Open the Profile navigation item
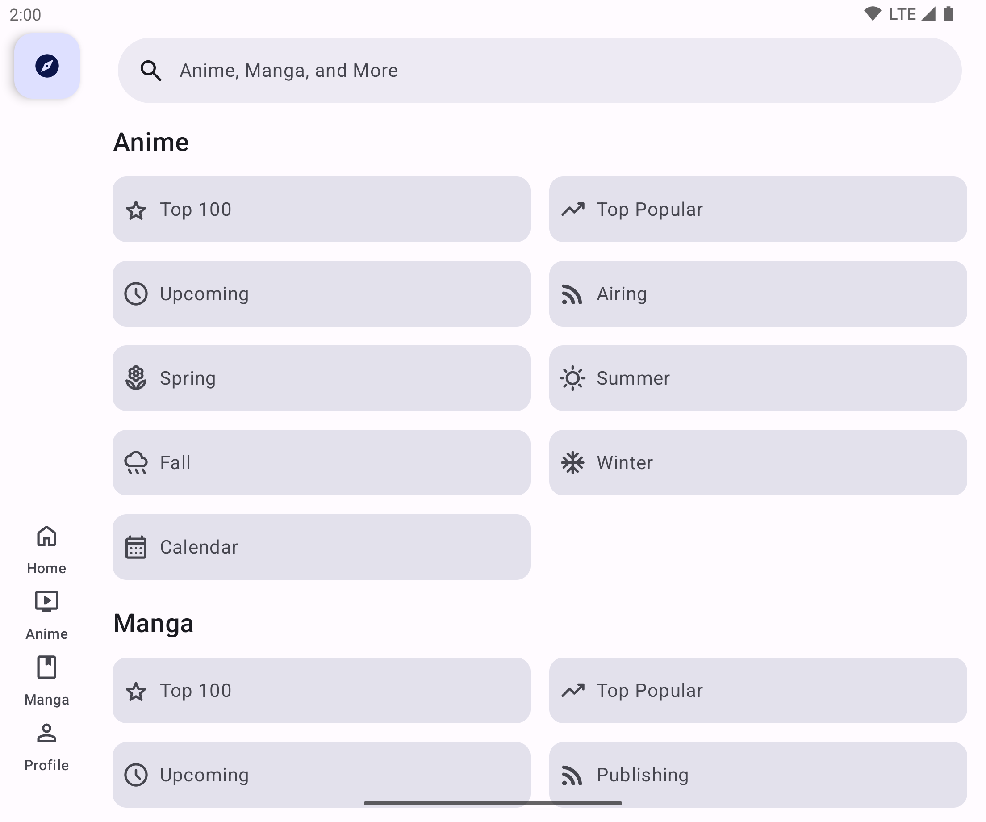This screenshot has width=986, height=822. tap(46, 746)
